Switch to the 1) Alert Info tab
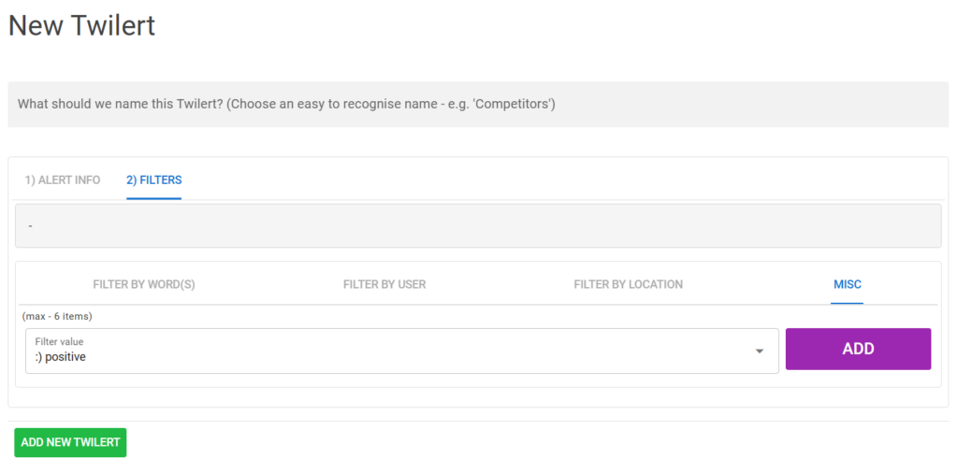 (x=63, y=180)
